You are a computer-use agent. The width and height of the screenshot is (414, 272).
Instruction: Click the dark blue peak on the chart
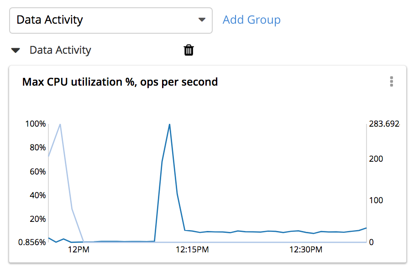(169, 124)
